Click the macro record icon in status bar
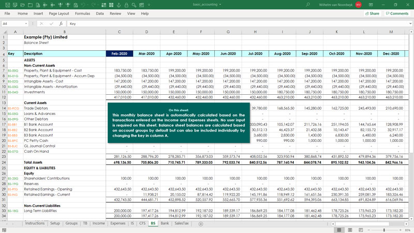Screen dimensions: 414x233 (4, 230)
